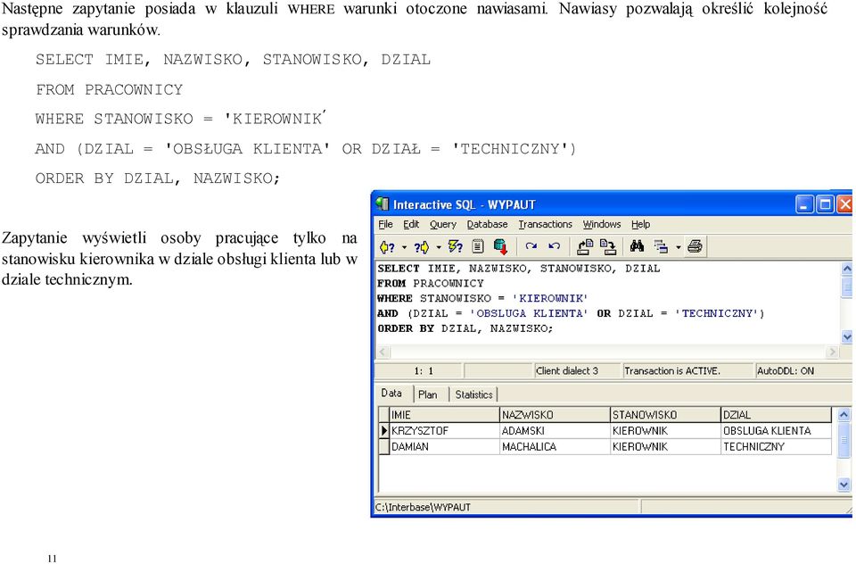Open the window list dropdown arrow
The height and width of the screenshot is (564, 856).
tap(678, 247)
